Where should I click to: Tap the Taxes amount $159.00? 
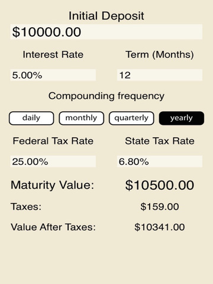point(160,206)
